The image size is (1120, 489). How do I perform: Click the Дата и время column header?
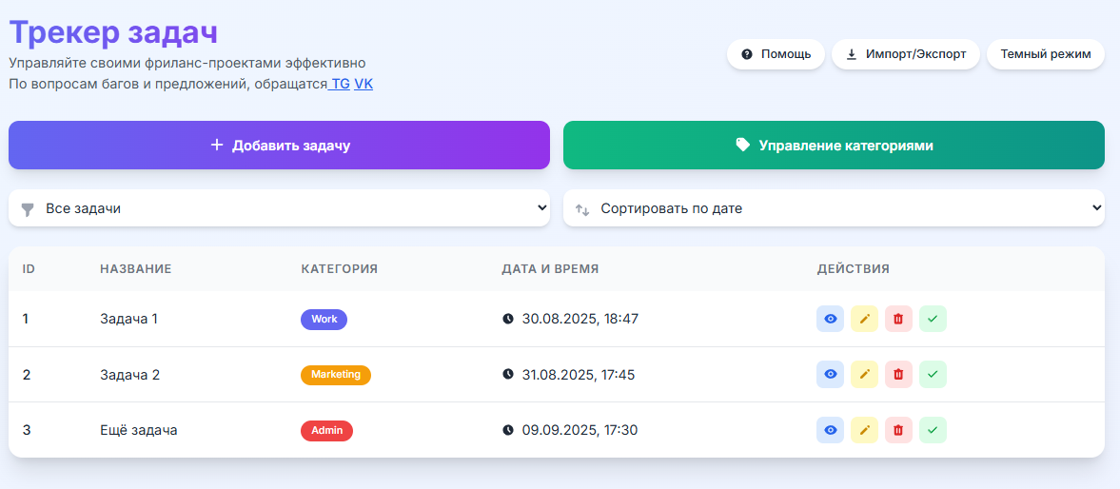550,269
